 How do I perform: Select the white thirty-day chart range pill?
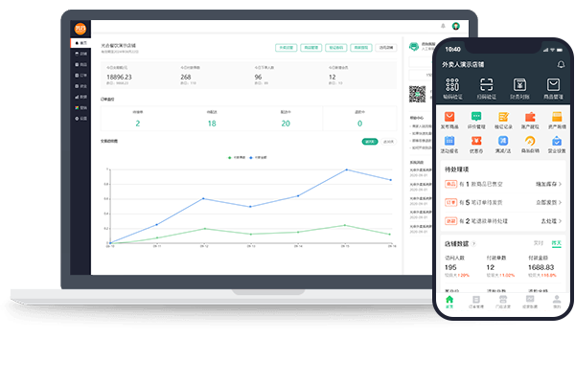(x=388, y=142)
